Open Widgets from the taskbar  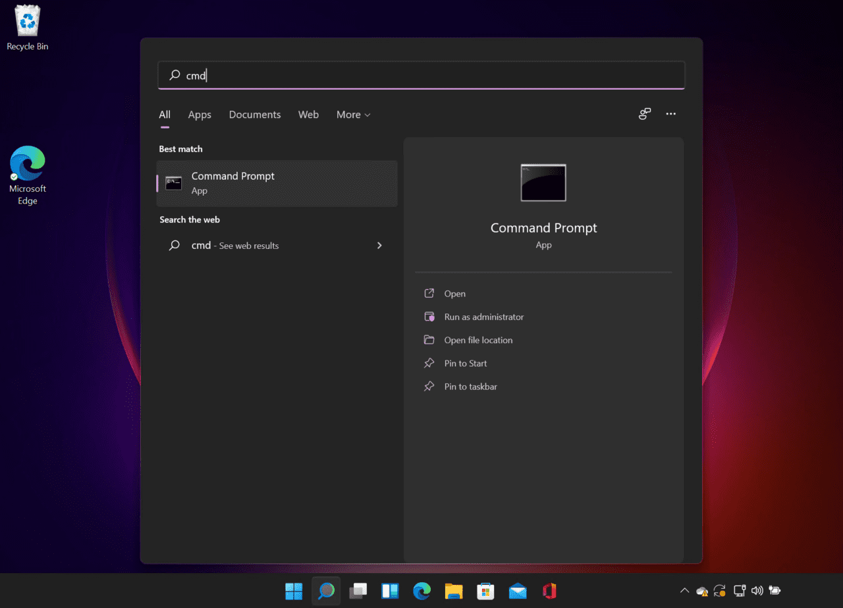click(x=390, y=591)
